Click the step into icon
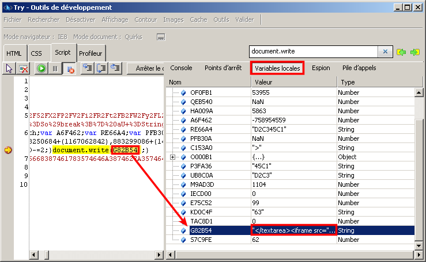 tap(88, 68)
